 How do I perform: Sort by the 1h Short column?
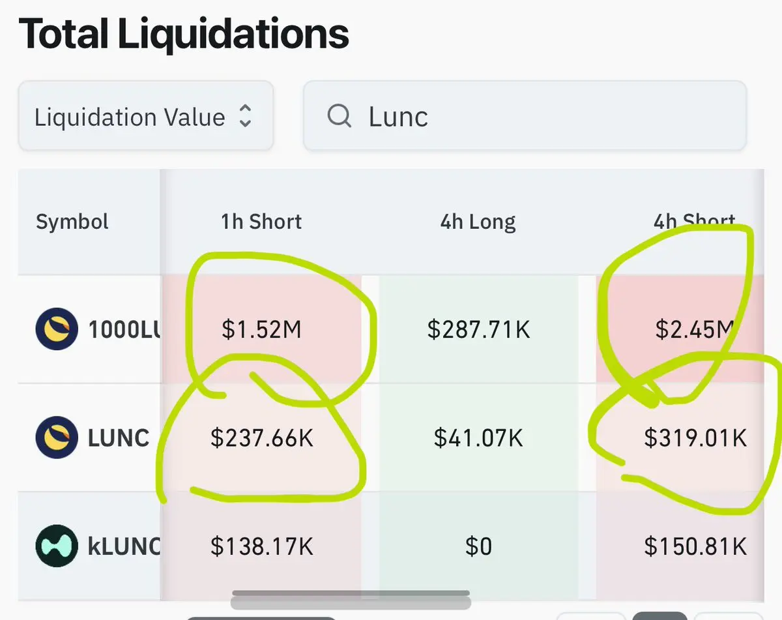261,222
